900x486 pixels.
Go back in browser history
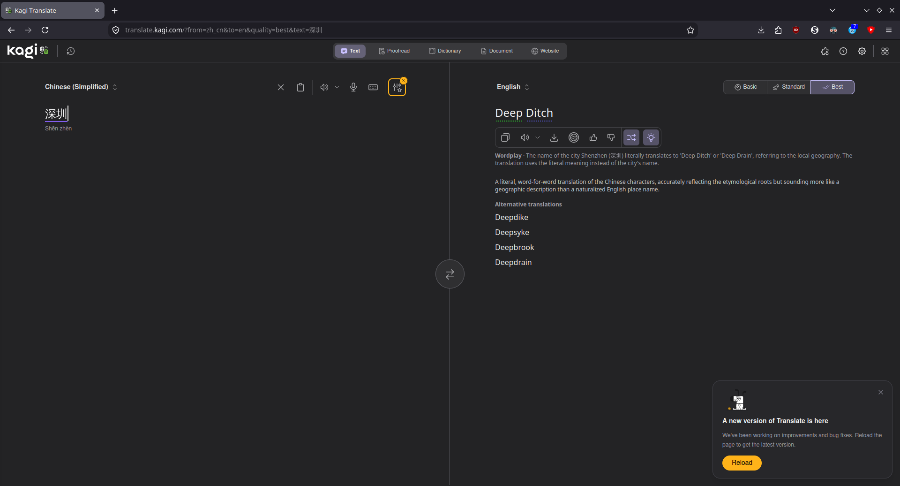click(11, 30)
